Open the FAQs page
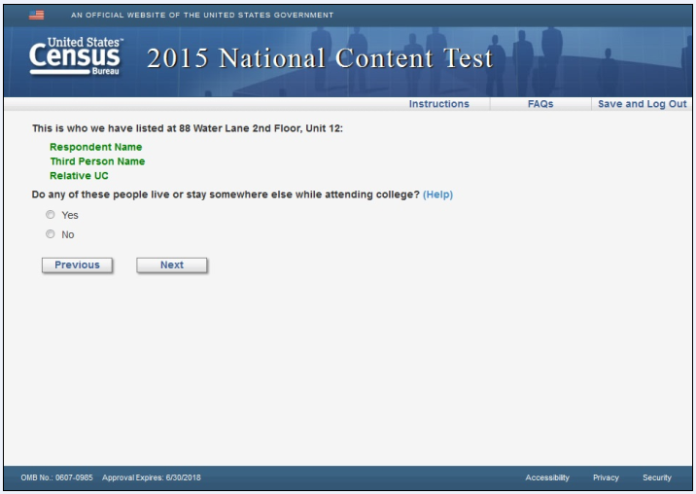 [540, 104]
